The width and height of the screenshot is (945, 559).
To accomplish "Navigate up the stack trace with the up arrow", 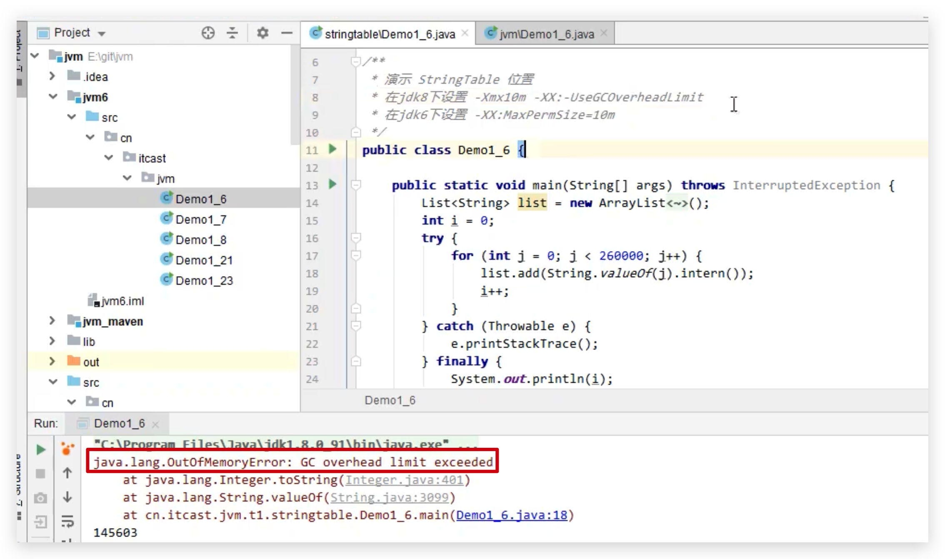I will (67, 472).
